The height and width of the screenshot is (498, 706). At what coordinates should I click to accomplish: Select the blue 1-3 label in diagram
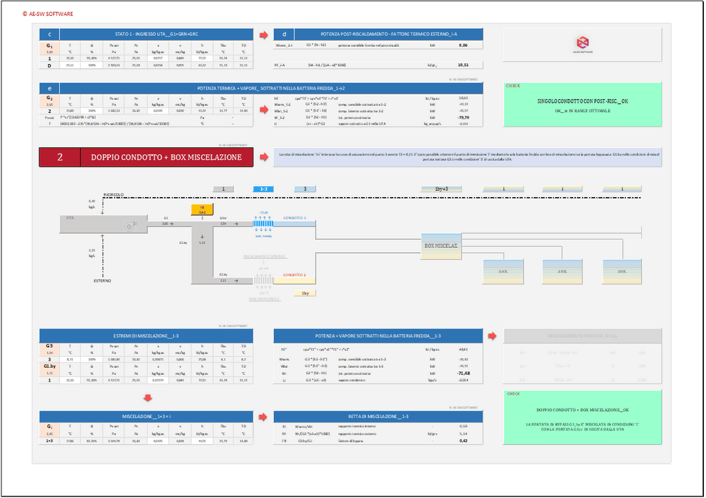coord(263,189)
